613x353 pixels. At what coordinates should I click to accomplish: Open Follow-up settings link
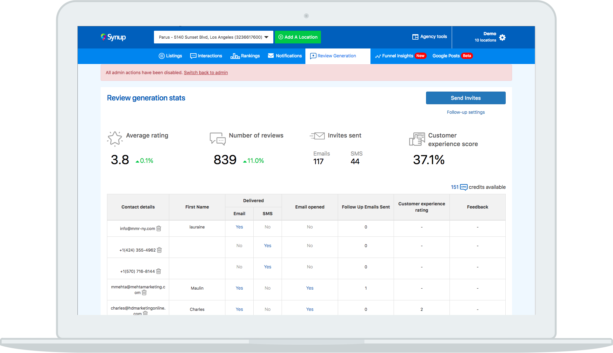click(466, 112)
